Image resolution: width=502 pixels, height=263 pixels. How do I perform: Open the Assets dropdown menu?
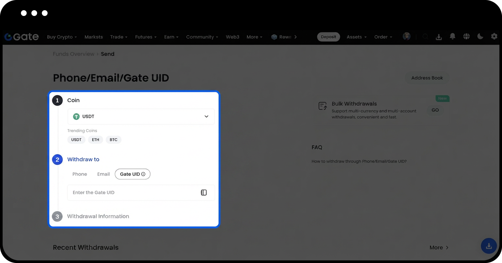[x=356, y=37]
